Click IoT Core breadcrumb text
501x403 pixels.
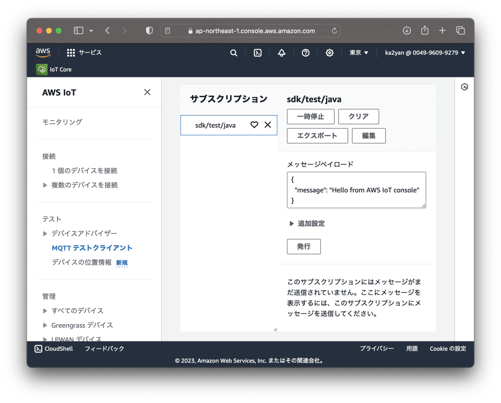(61, 69)
